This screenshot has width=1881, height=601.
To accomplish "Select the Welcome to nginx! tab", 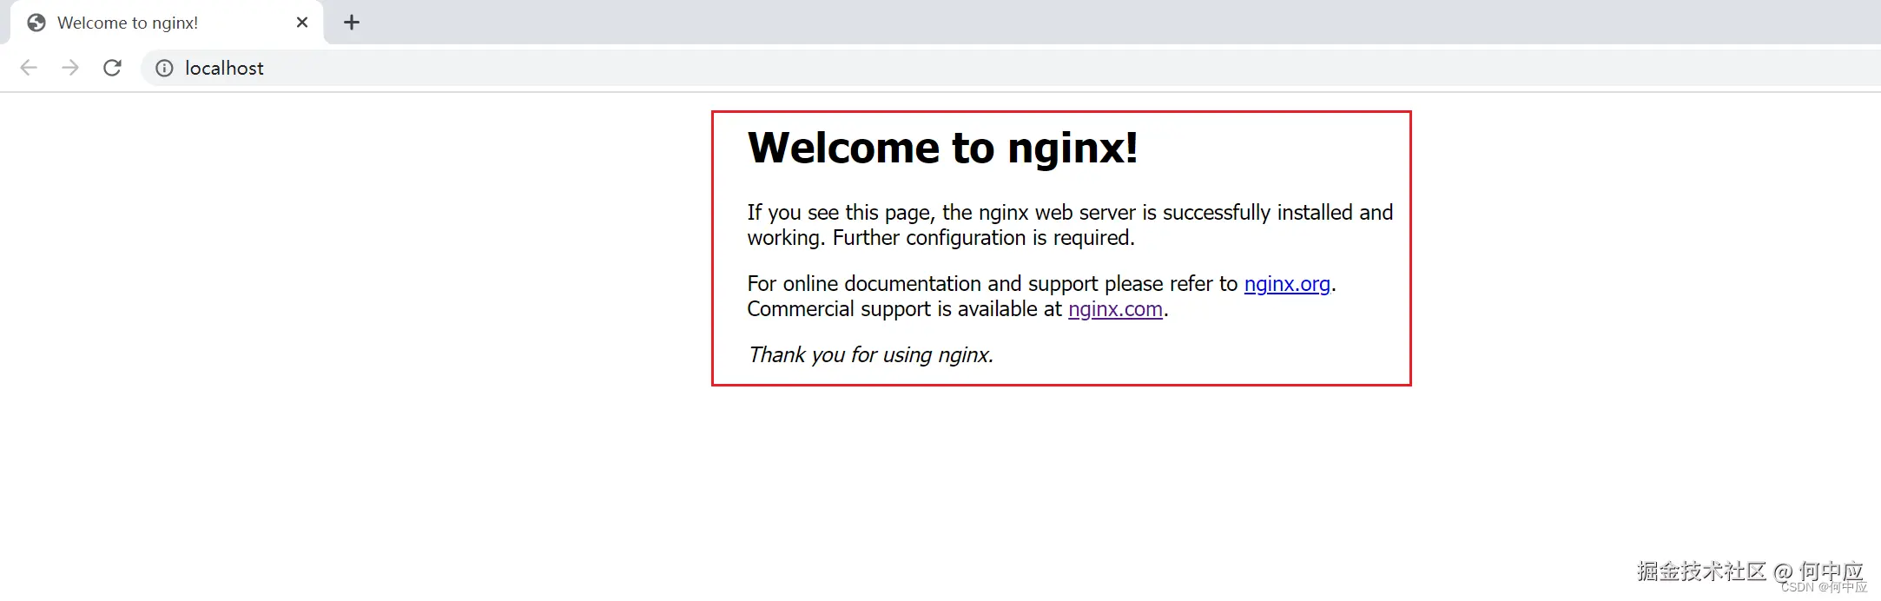I will click(167, 23).
